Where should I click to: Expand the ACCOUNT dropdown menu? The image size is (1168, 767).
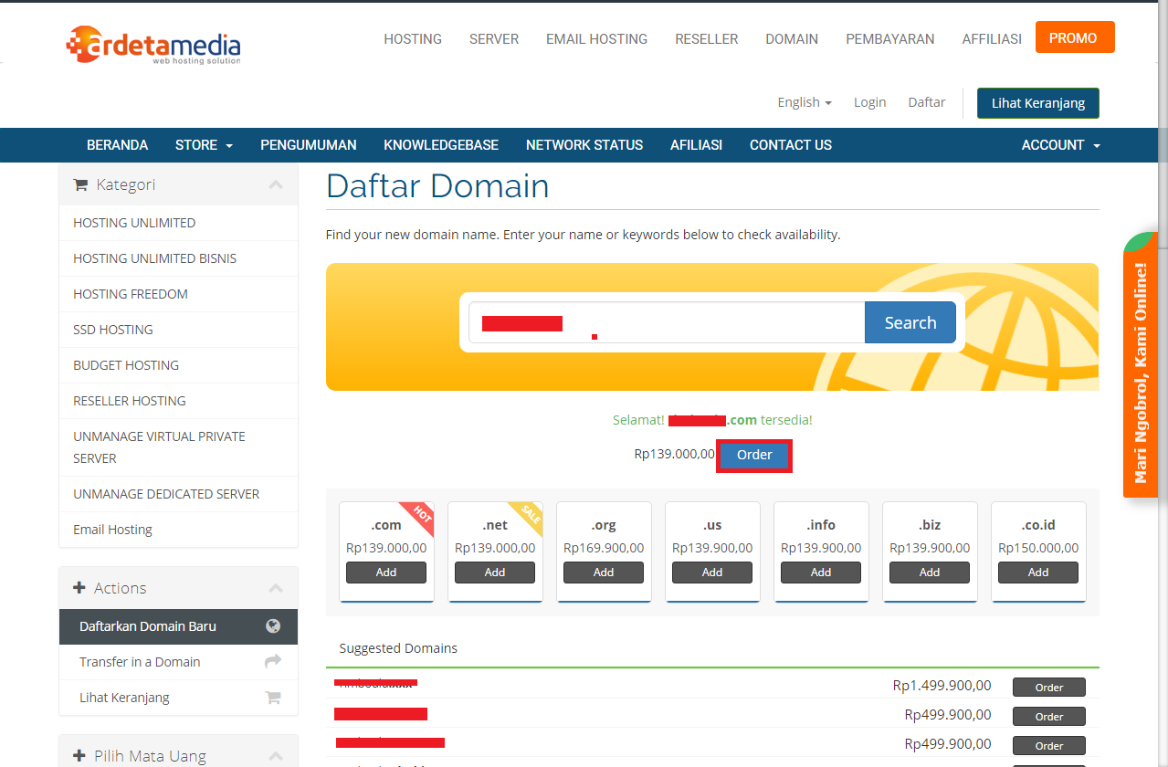coord(1060,145)
